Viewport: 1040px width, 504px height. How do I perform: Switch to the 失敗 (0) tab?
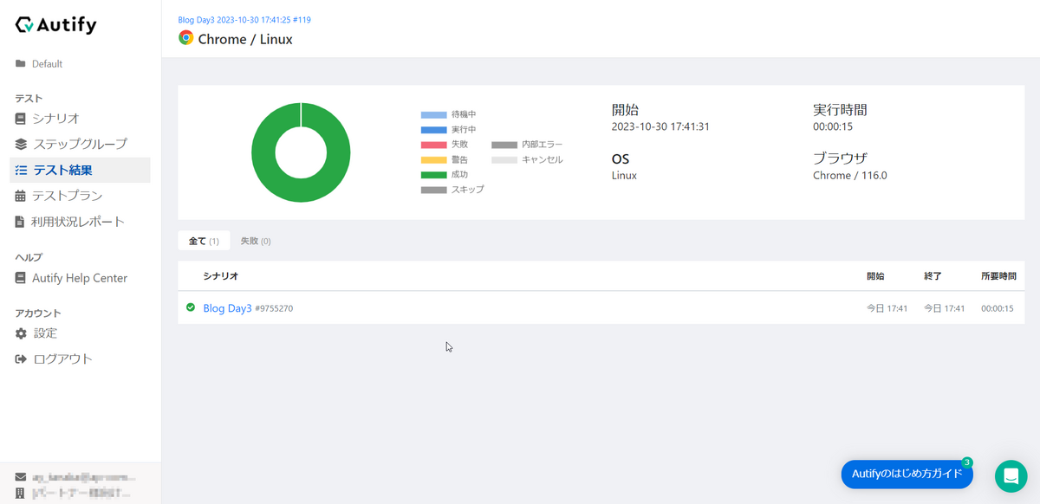pos(256,241)
